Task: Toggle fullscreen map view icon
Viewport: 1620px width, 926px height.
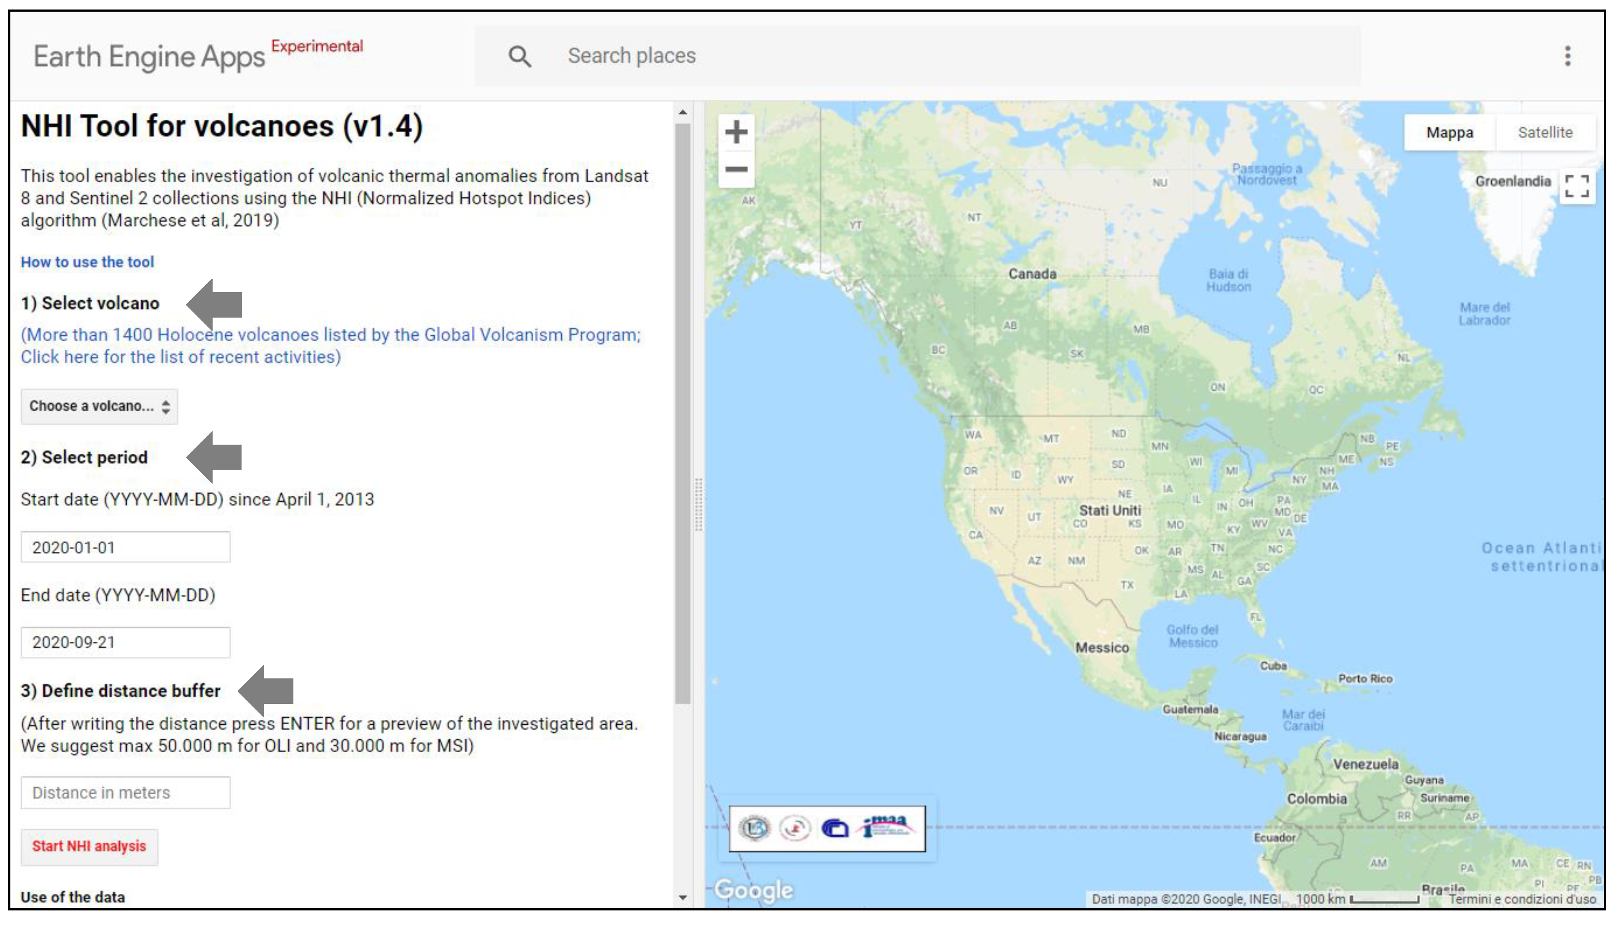Action: tap(1577, 186)
